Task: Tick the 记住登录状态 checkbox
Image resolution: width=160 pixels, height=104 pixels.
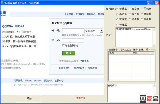Action: click(63, 46)
